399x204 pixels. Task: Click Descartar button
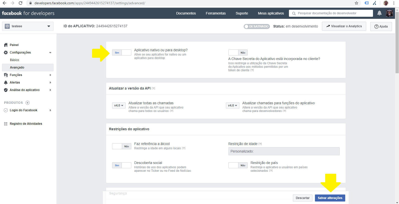(303, 198)
